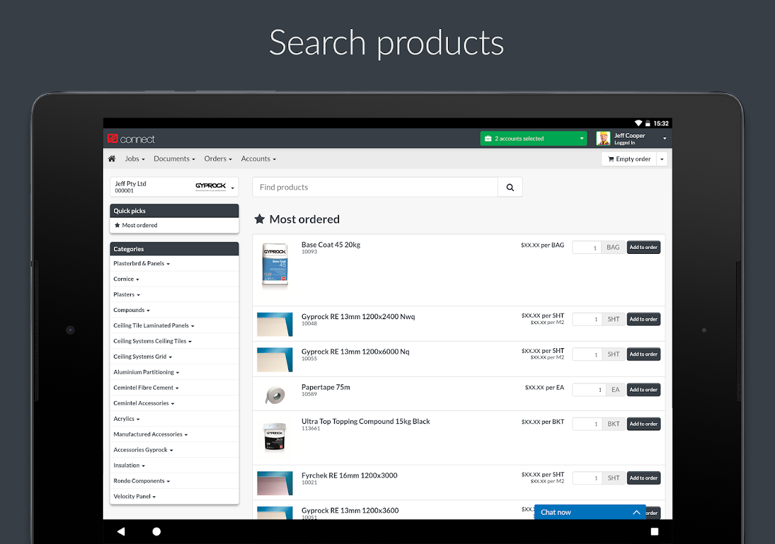Open product name Base Coat 45 20kg
775x544 pixels.
pos(331,245)
